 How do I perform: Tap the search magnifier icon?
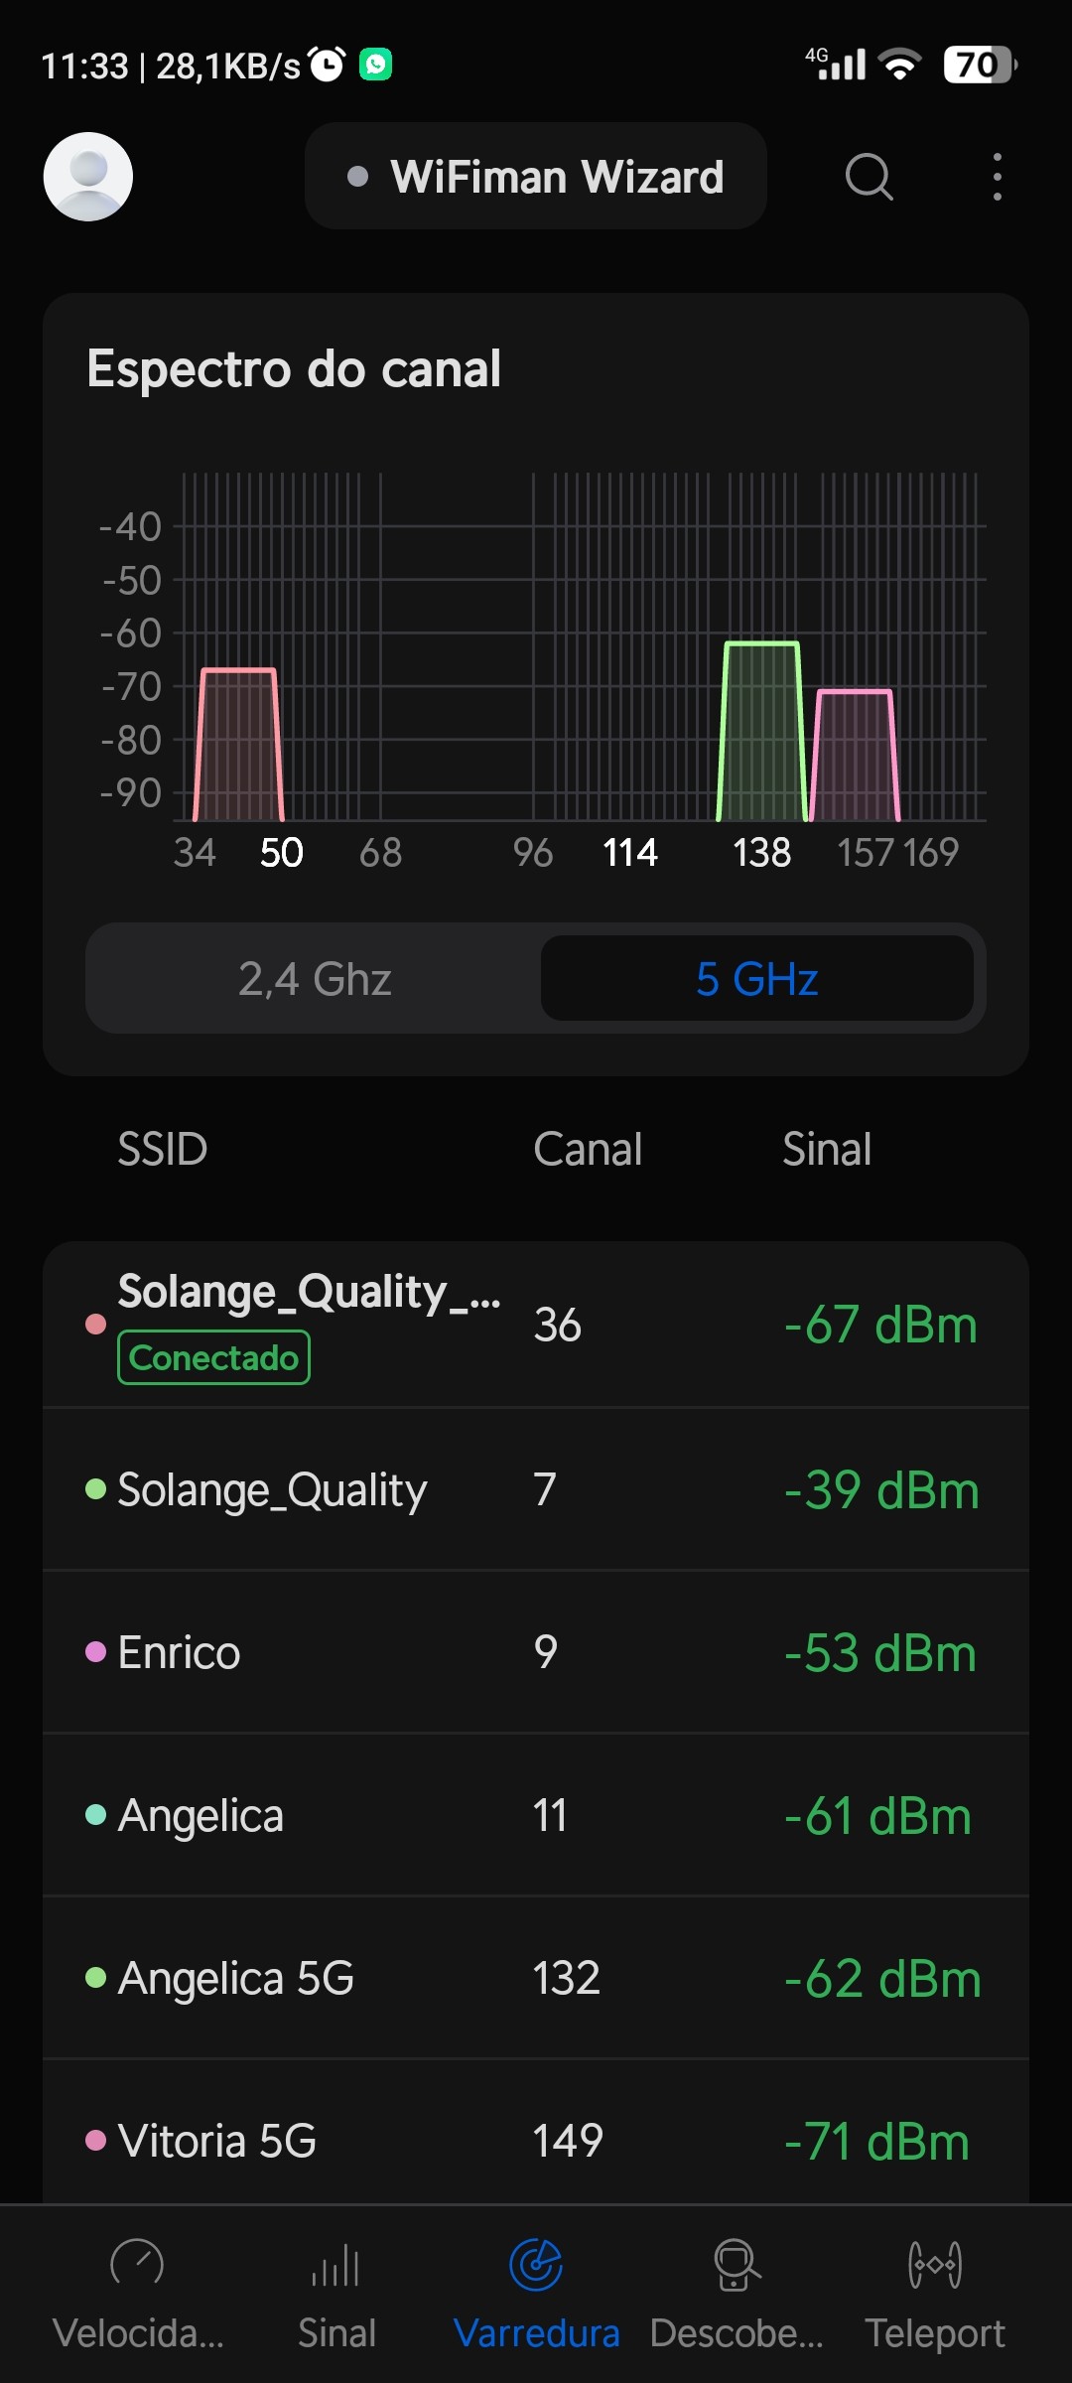click(869, 177)
